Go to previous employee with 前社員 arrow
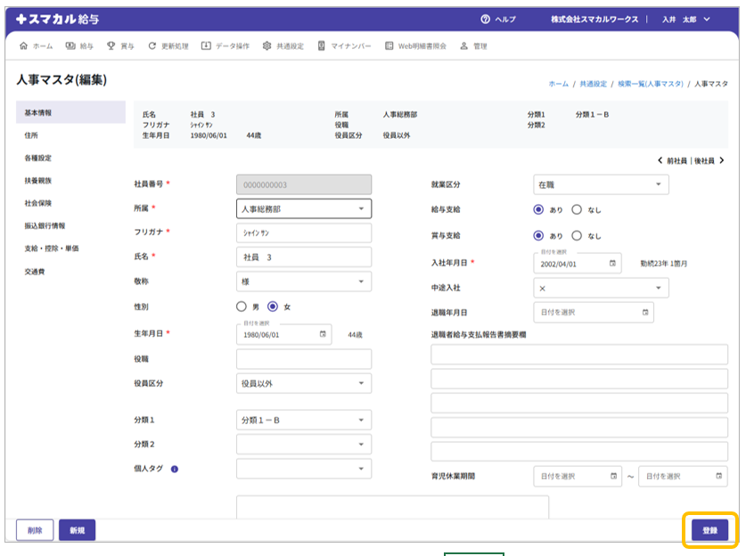Viewport: 746px width, 556px height. tap(659, 161)
